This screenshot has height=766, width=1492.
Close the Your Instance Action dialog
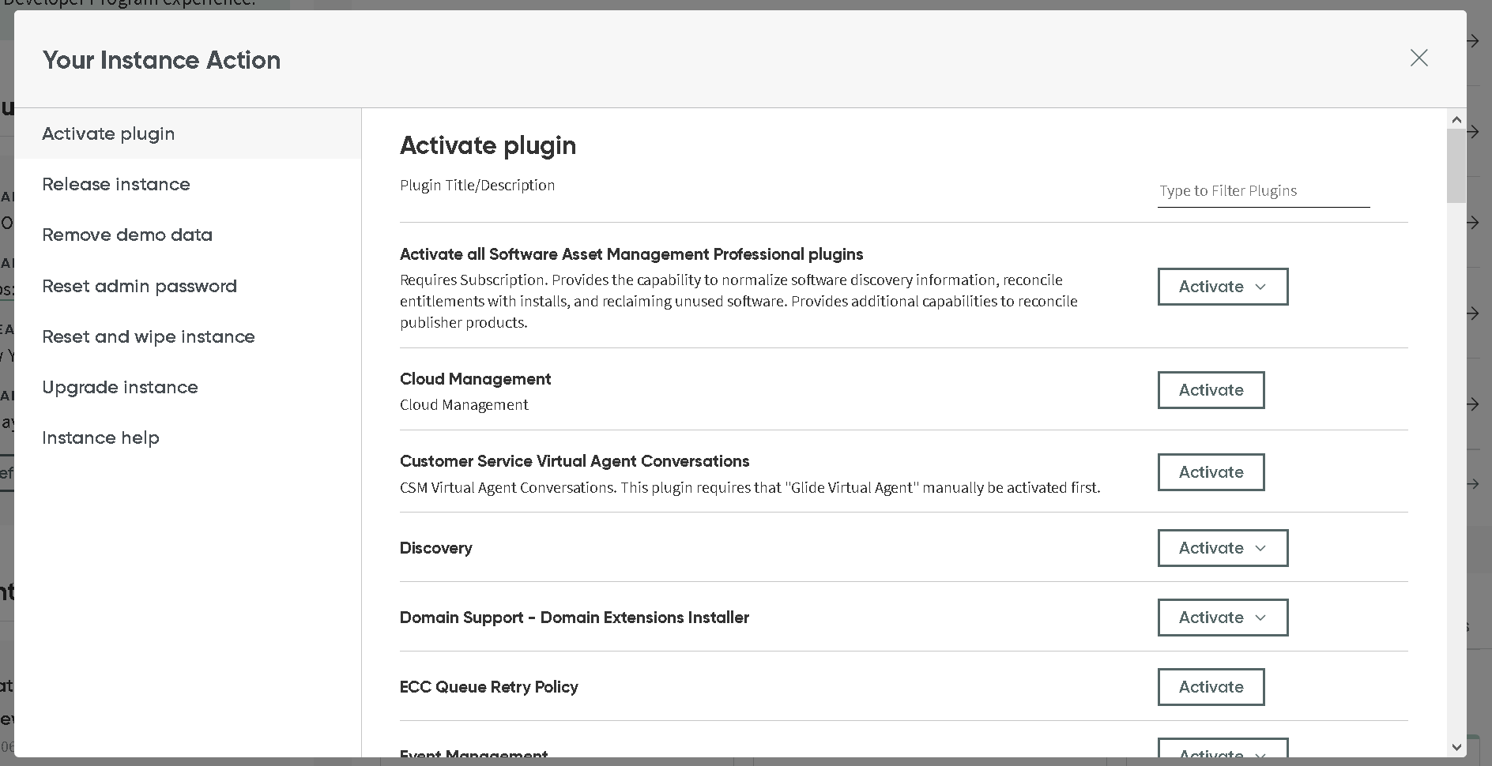(1419, 58)
